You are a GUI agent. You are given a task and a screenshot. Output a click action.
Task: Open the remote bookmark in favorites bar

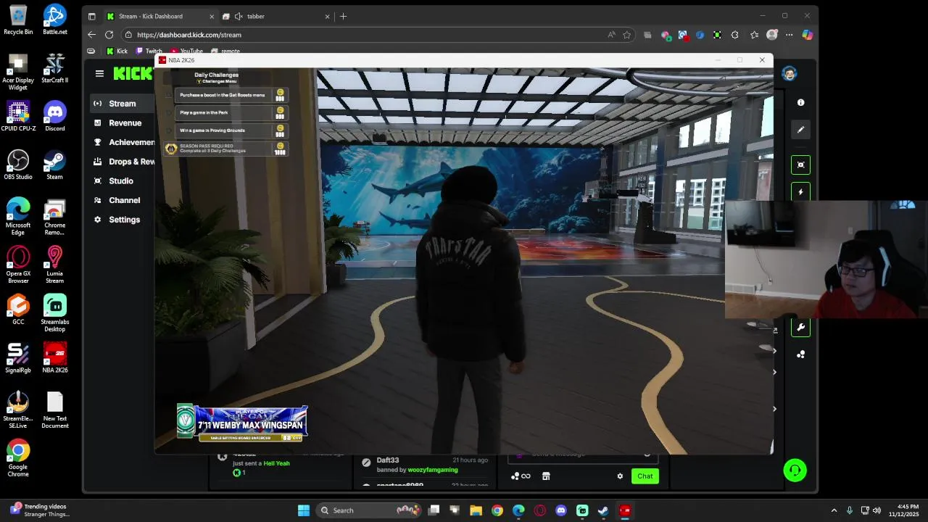(x=225, y=51)
